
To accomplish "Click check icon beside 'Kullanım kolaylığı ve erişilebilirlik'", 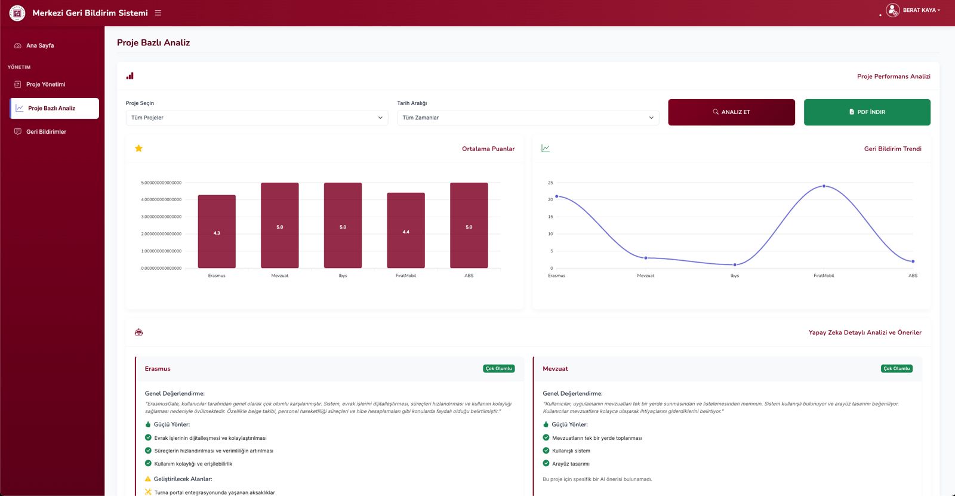I will pyautogui.click(x=148, y=463).
